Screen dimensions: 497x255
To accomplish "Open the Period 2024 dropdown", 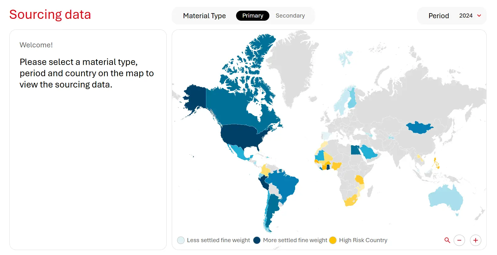I will coord(466,16).
